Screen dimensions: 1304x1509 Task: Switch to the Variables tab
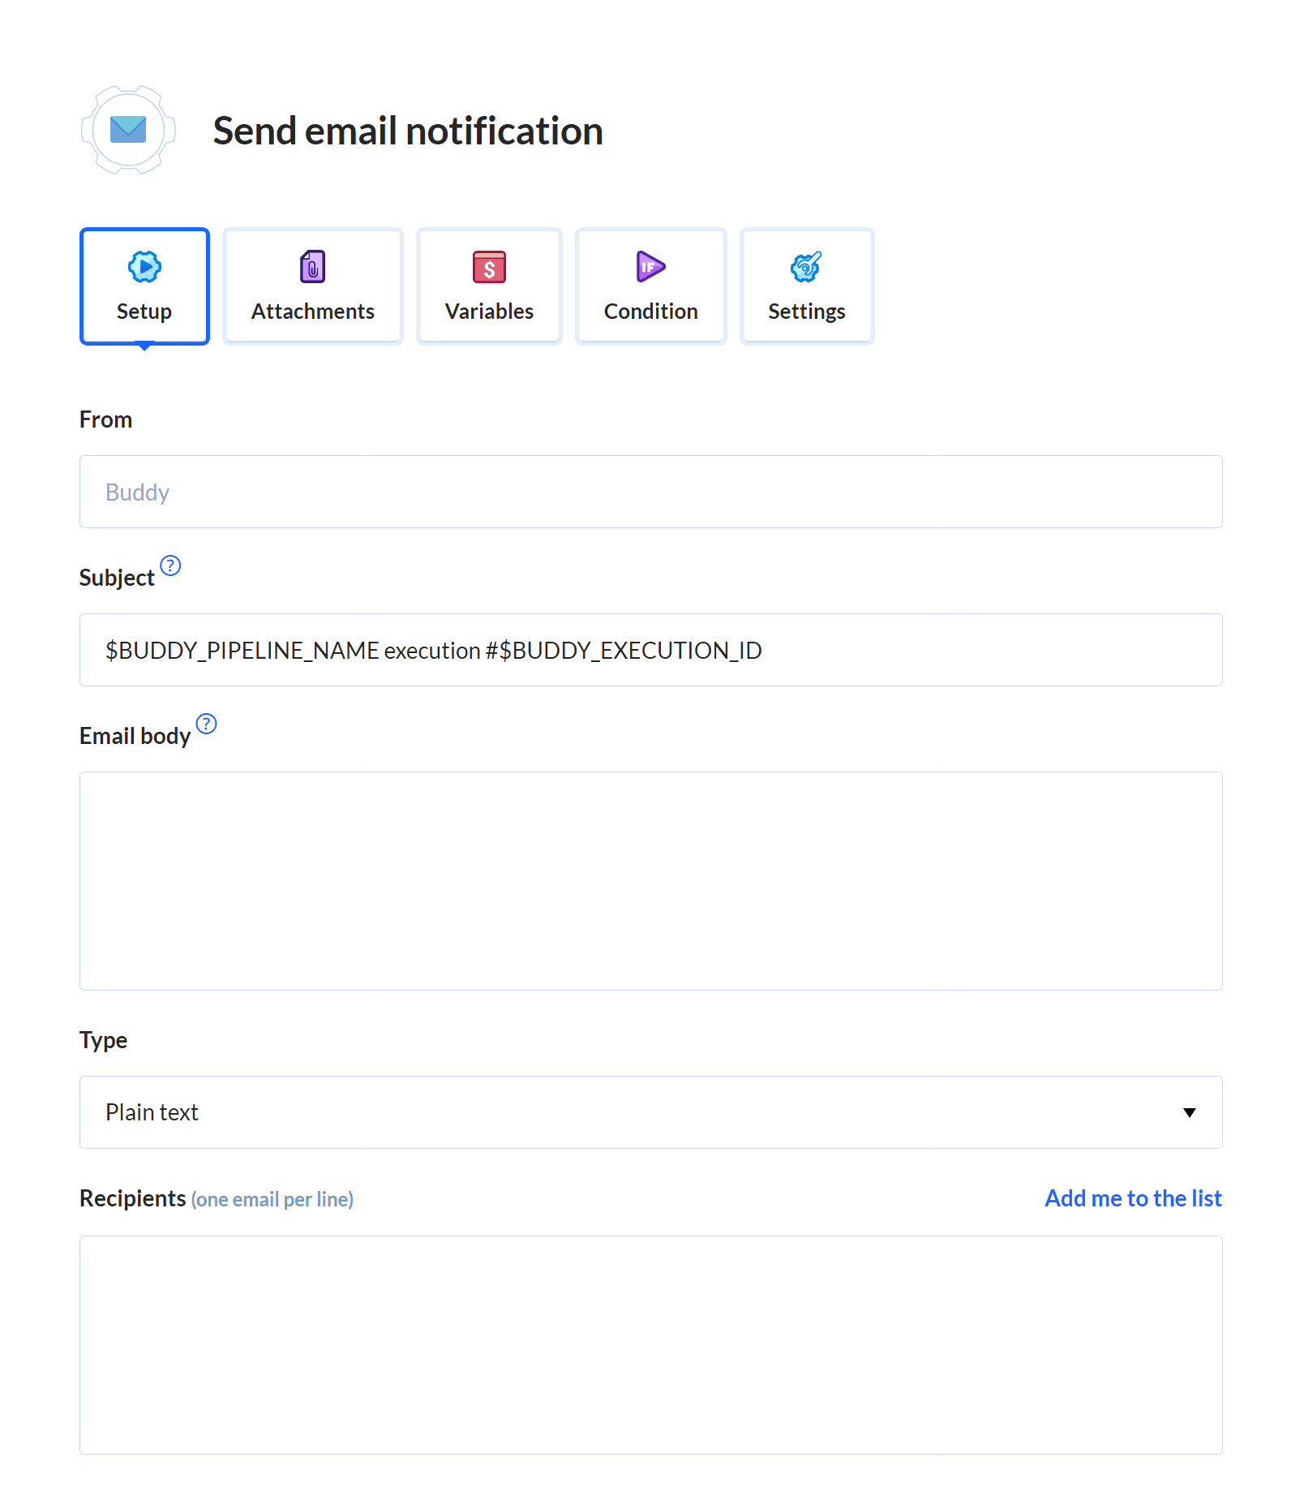488,286
